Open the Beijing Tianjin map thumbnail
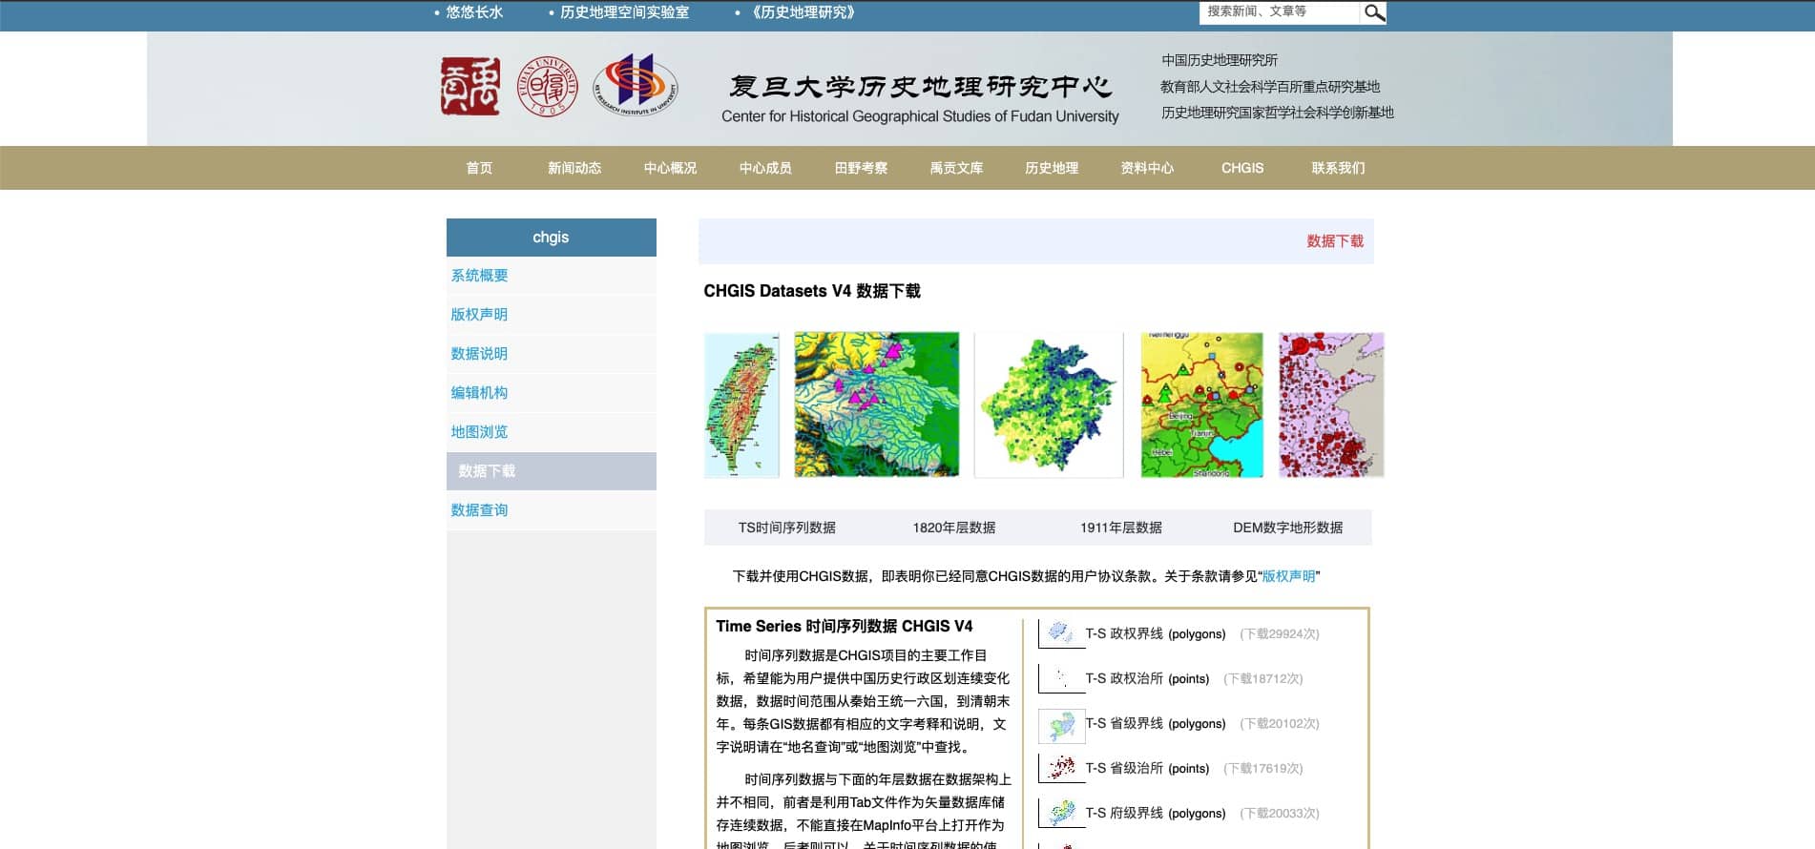This screenshot has width=1815, height=849. click(1201, 404)
